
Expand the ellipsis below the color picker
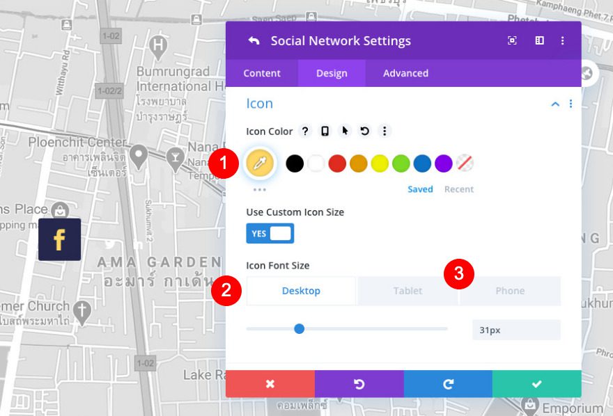(x=259, y=189)
